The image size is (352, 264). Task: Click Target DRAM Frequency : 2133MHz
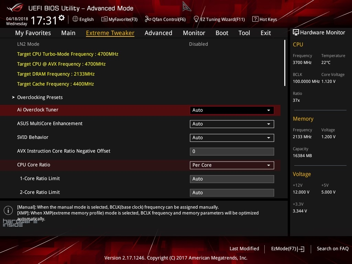pos(56,74)
